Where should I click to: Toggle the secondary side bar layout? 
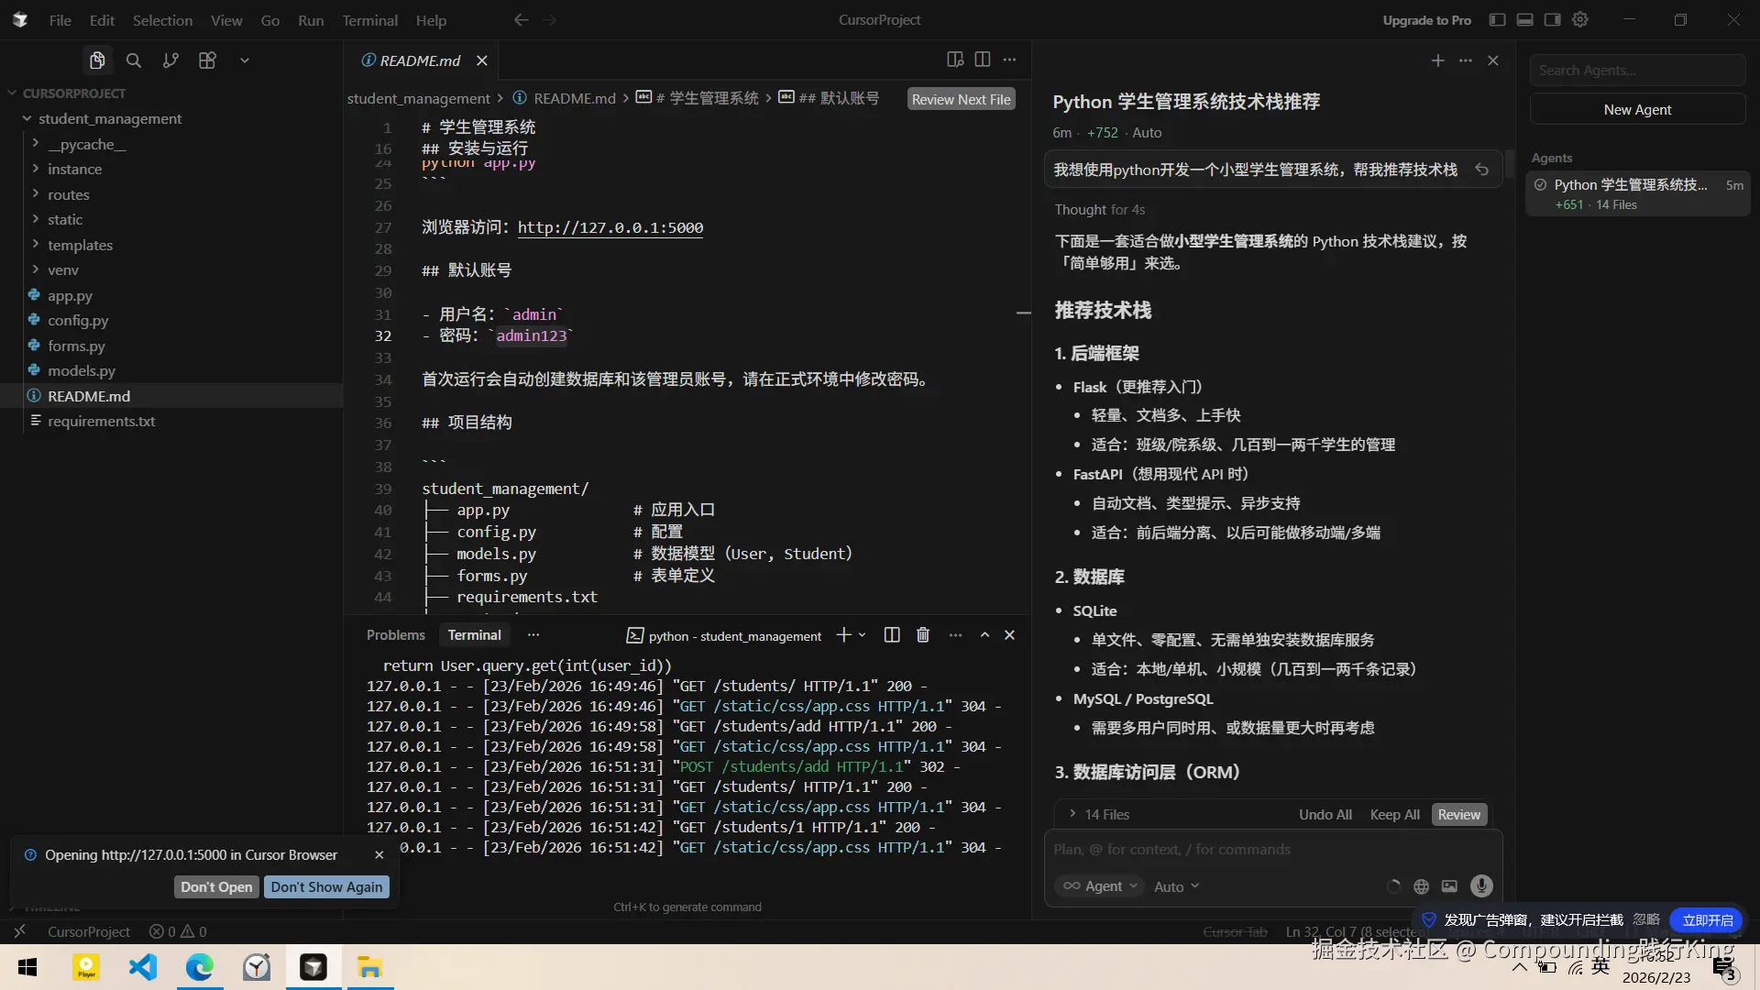click(x=1552, y=19)
